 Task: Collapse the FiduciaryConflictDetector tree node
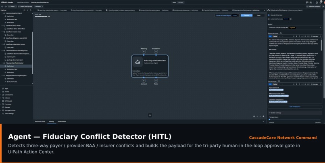tap(2, 63)
